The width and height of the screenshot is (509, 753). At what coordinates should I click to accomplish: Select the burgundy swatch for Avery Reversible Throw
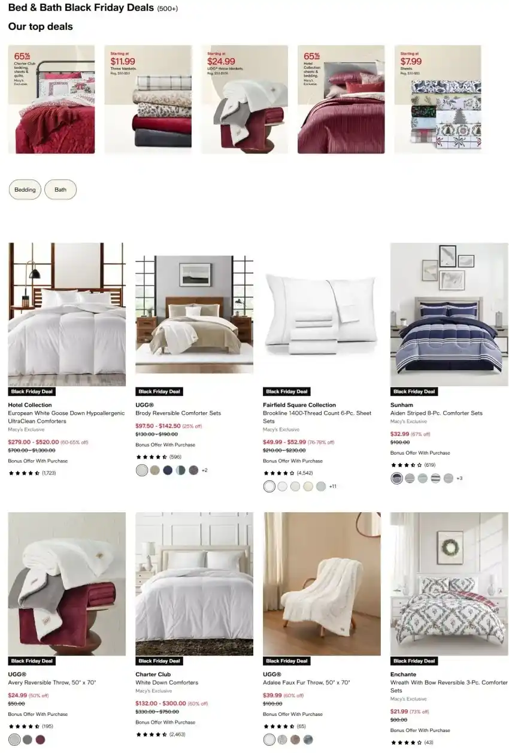(x=40, y=740)
